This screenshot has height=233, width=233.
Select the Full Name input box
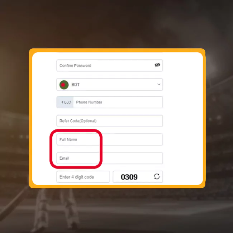(x=110, y=139)
